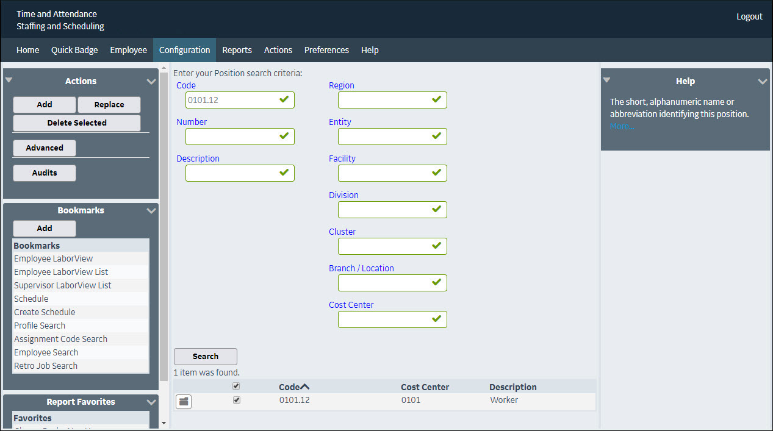Click the Logout link
The height and width of the screenshot is (431, 773).
click(749, 16)
